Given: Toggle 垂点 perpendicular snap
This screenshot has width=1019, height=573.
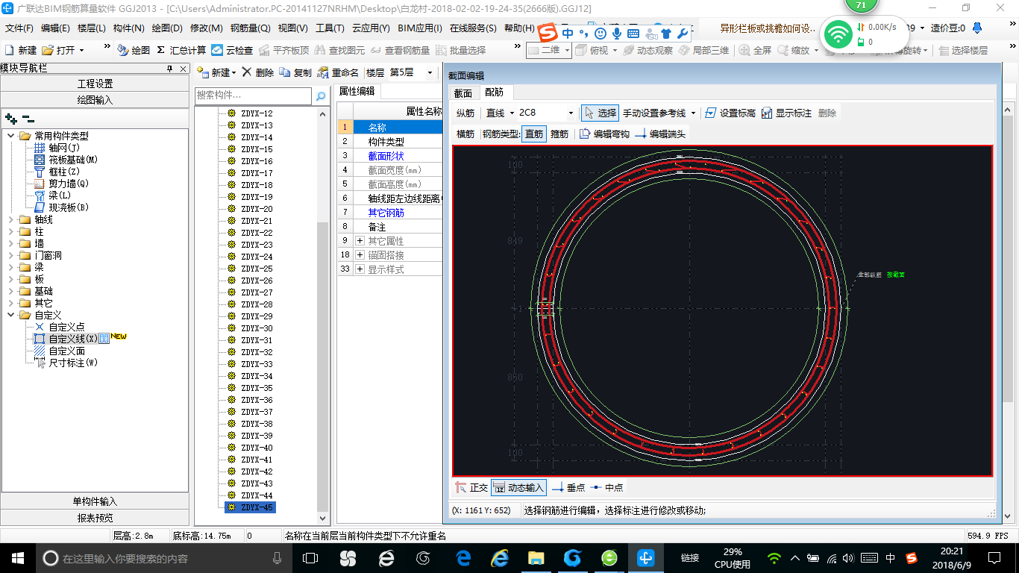Looking at the screenshot, I should point(568,487).
